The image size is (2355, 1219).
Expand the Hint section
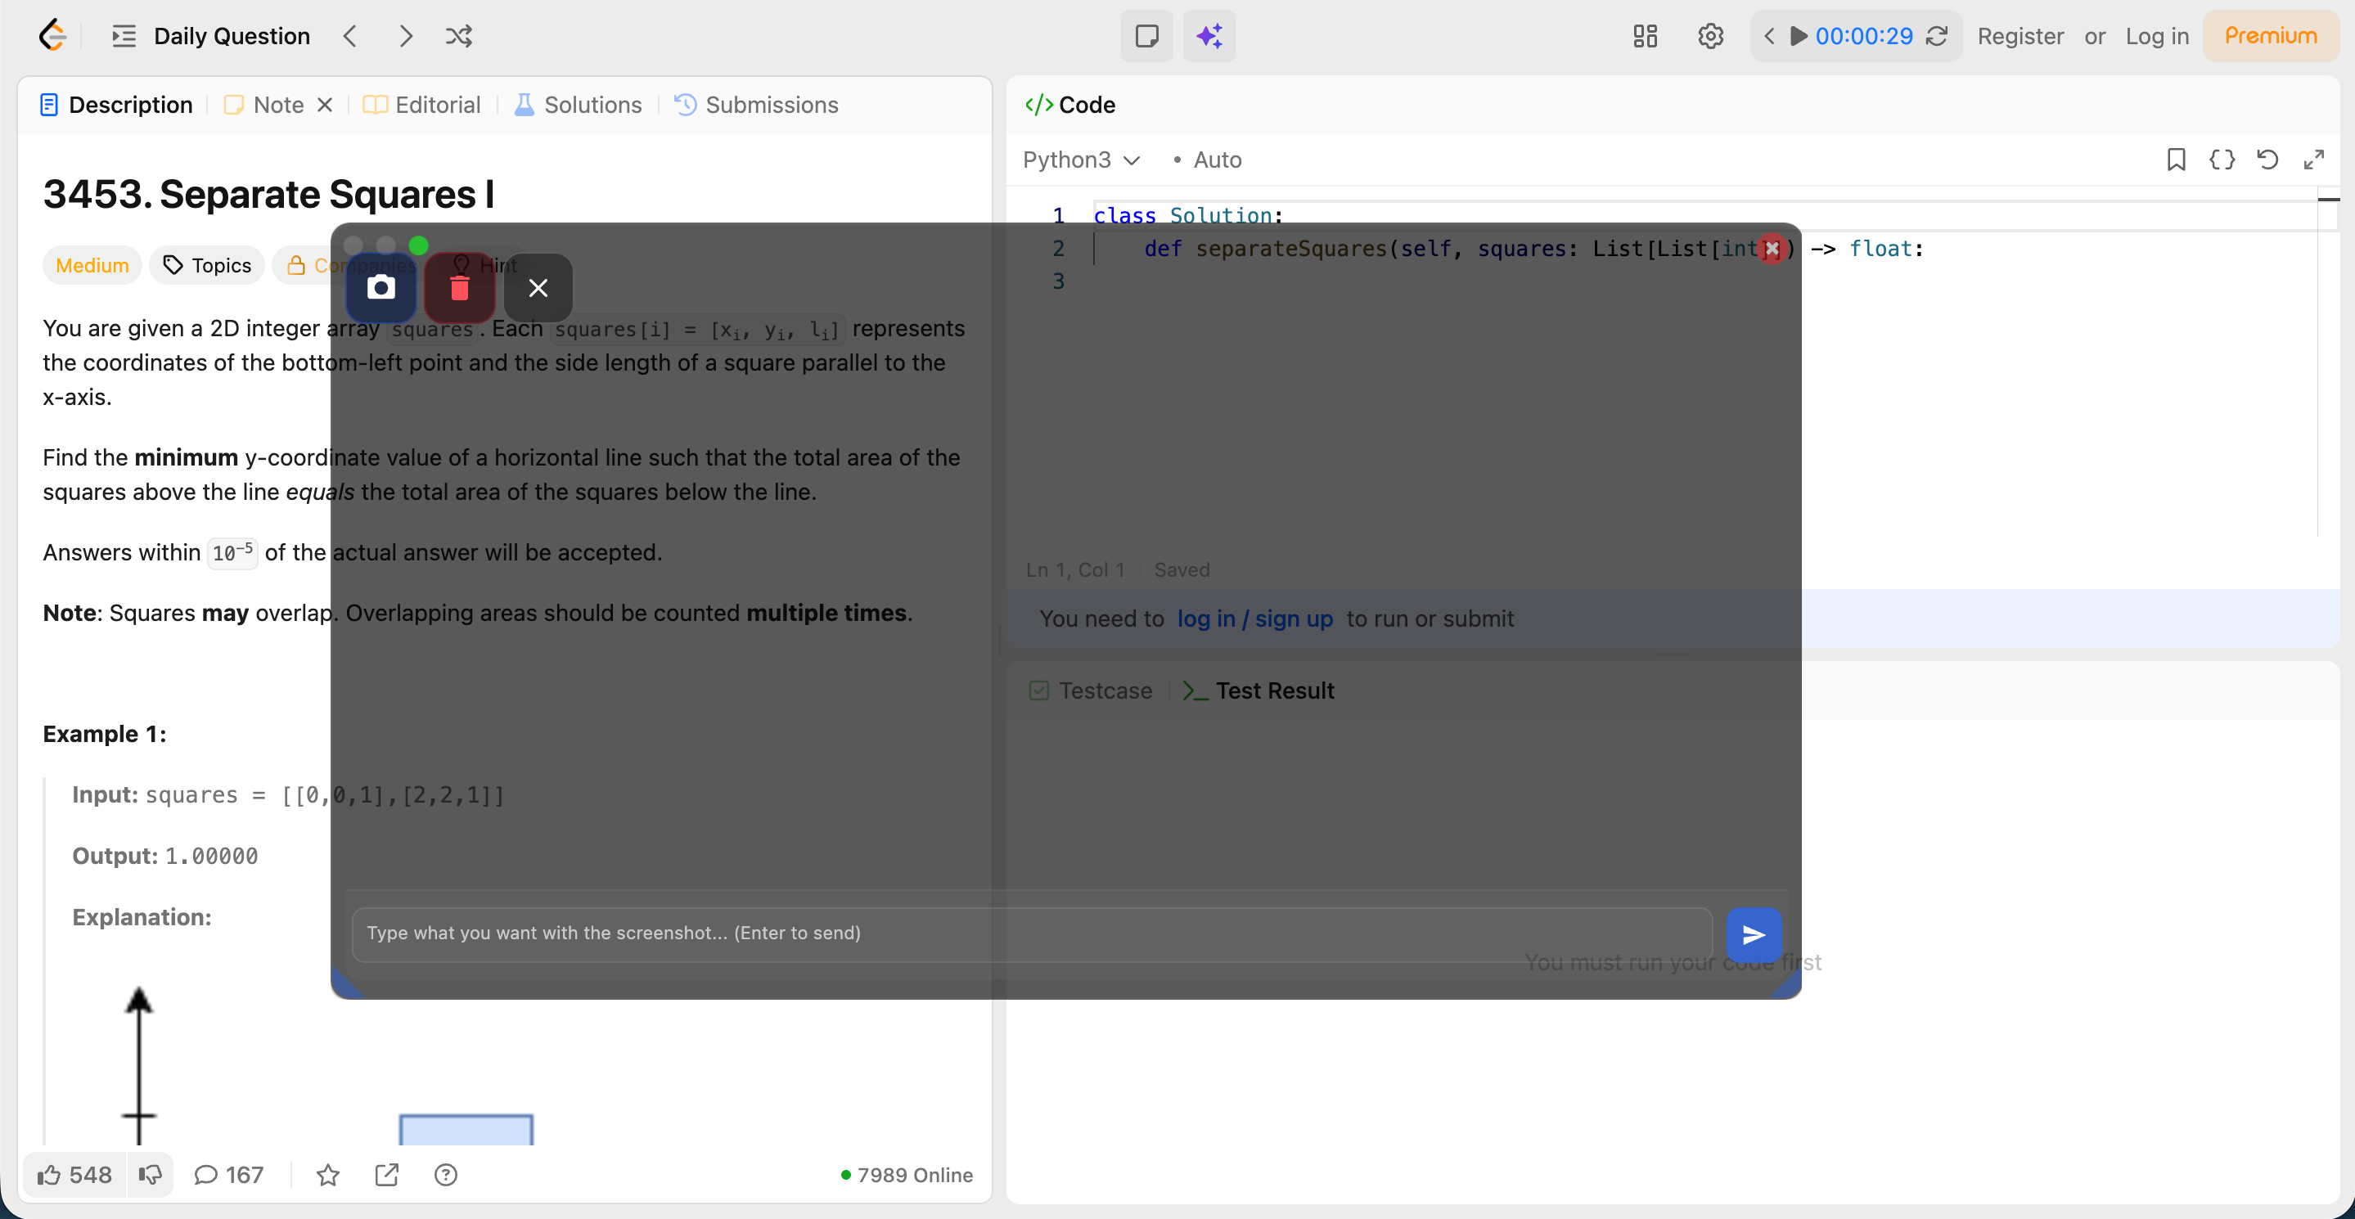tap(487, 264)
